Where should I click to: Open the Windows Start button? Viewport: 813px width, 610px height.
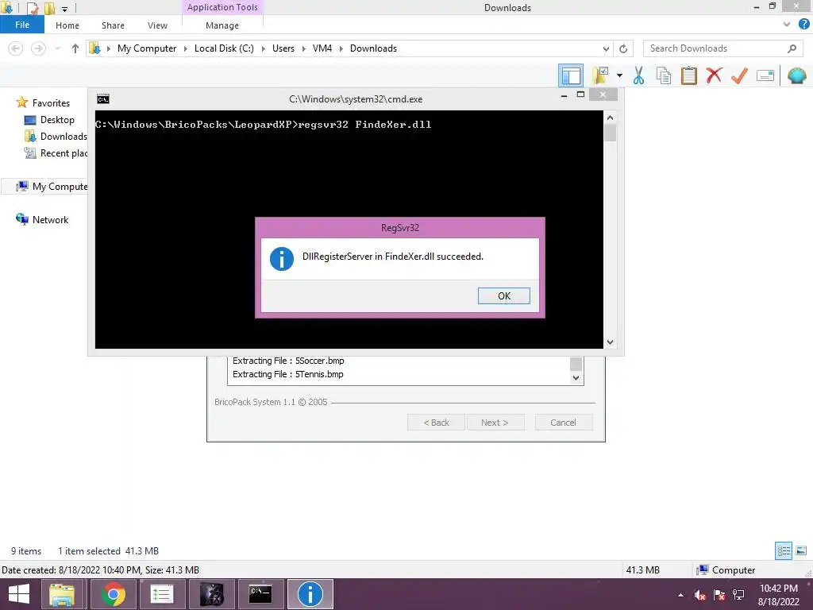pyautogui.click(x=19, y=594)
